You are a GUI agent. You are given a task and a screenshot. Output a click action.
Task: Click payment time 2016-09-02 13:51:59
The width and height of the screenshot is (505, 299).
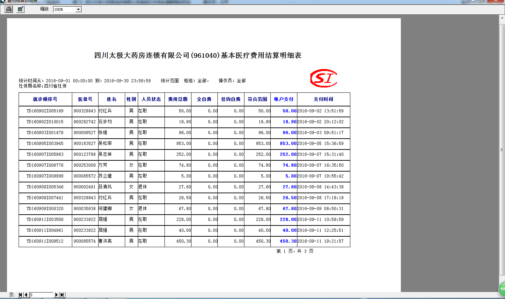click(321, 111)
